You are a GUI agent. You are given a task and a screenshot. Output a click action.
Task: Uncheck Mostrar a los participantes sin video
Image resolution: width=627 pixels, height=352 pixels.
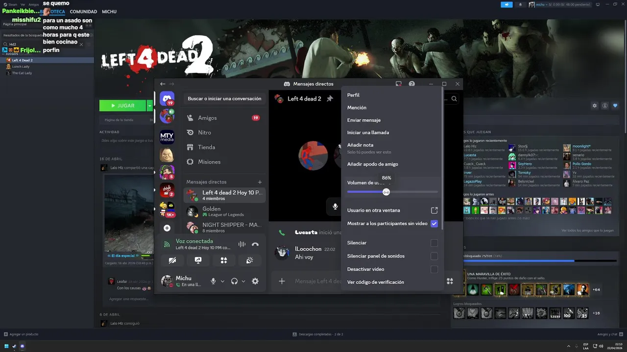pyautogui.click(x=434, y=223)
